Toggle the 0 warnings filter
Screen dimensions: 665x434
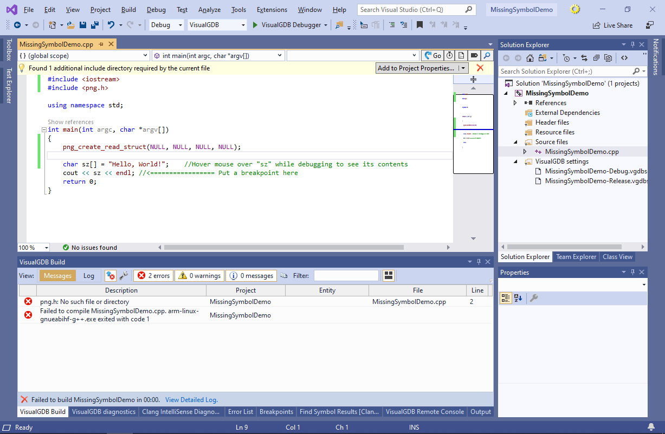click(199, 275)
